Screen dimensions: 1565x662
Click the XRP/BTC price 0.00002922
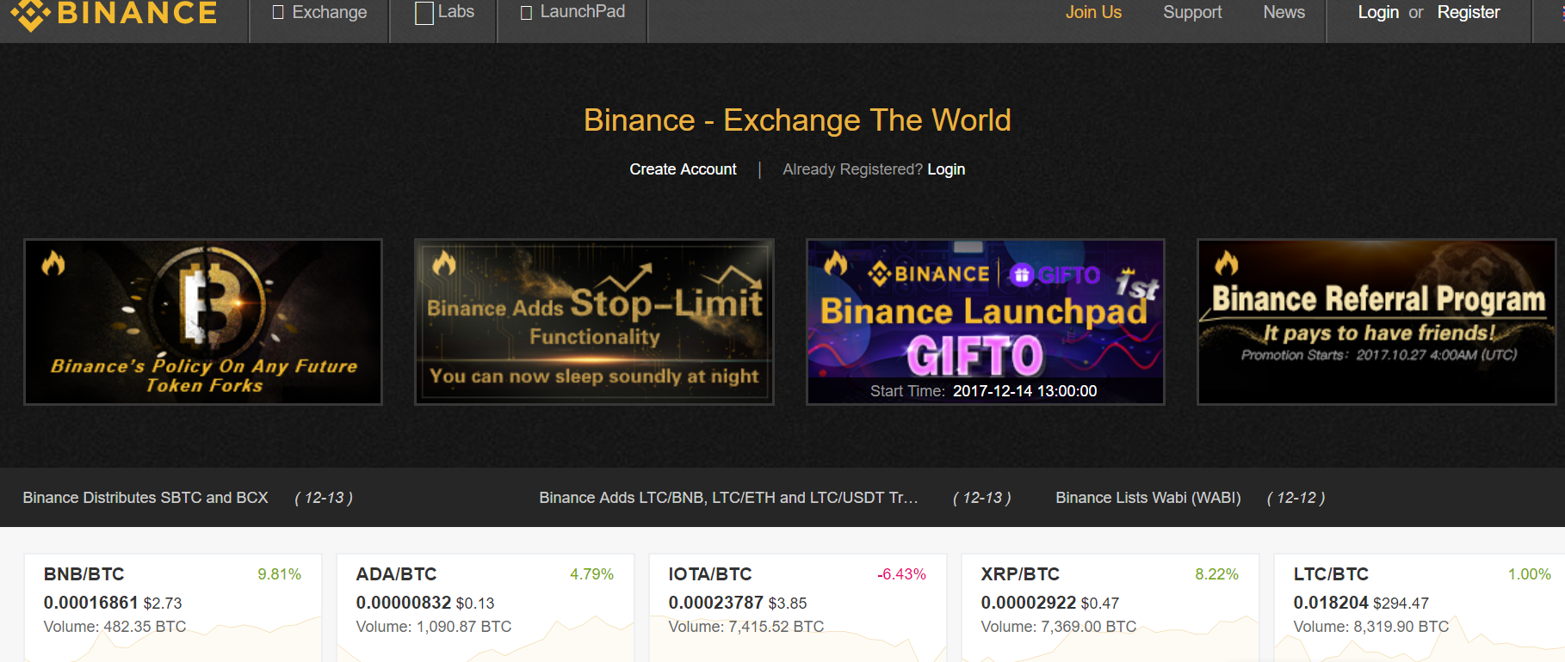pyautogui.click(x=1029, y=603)
